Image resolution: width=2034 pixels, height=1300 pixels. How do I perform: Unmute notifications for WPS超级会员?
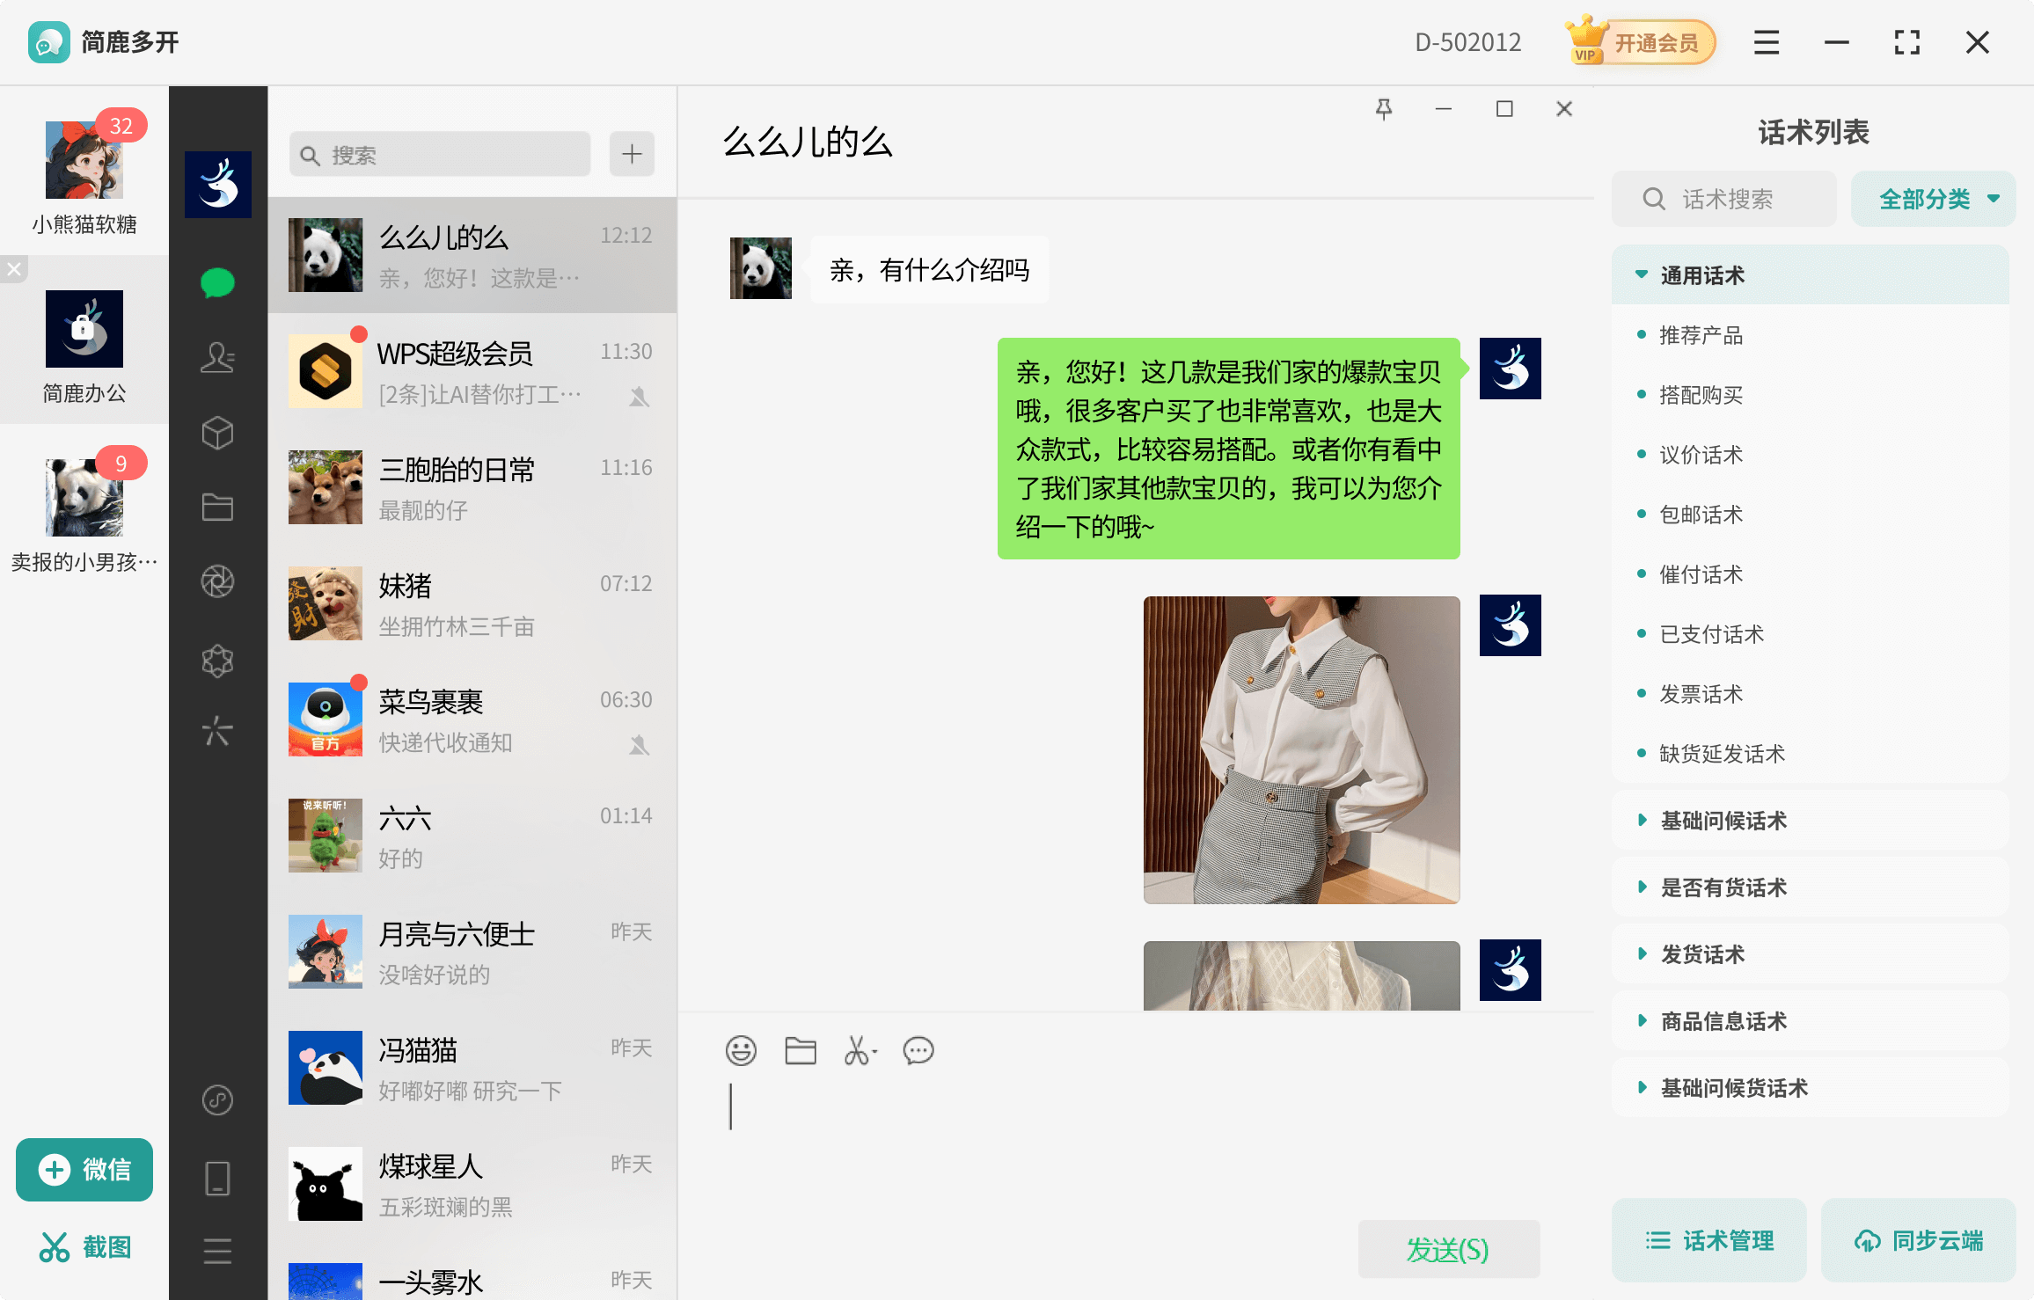[x=639, y=397]
